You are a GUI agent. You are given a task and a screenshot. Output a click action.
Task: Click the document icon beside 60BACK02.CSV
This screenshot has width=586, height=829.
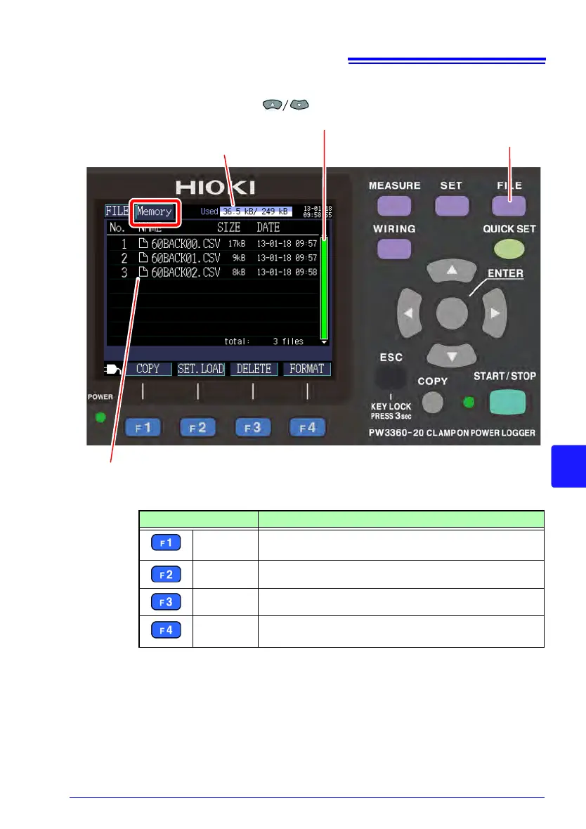click(143, 272)
